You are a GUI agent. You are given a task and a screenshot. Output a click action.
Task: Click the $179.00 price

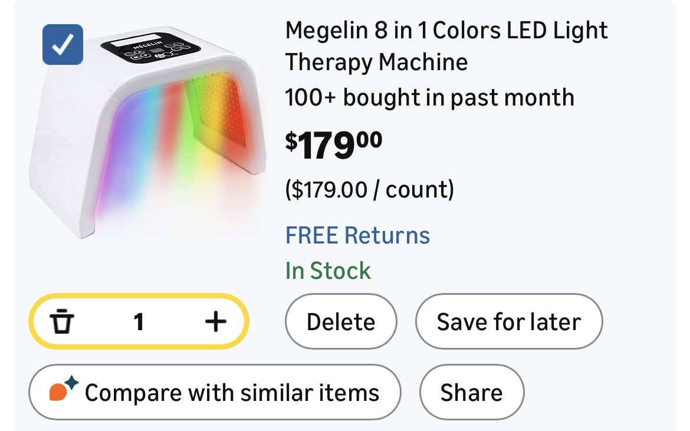pyautogui.click(x=334, y=145)
